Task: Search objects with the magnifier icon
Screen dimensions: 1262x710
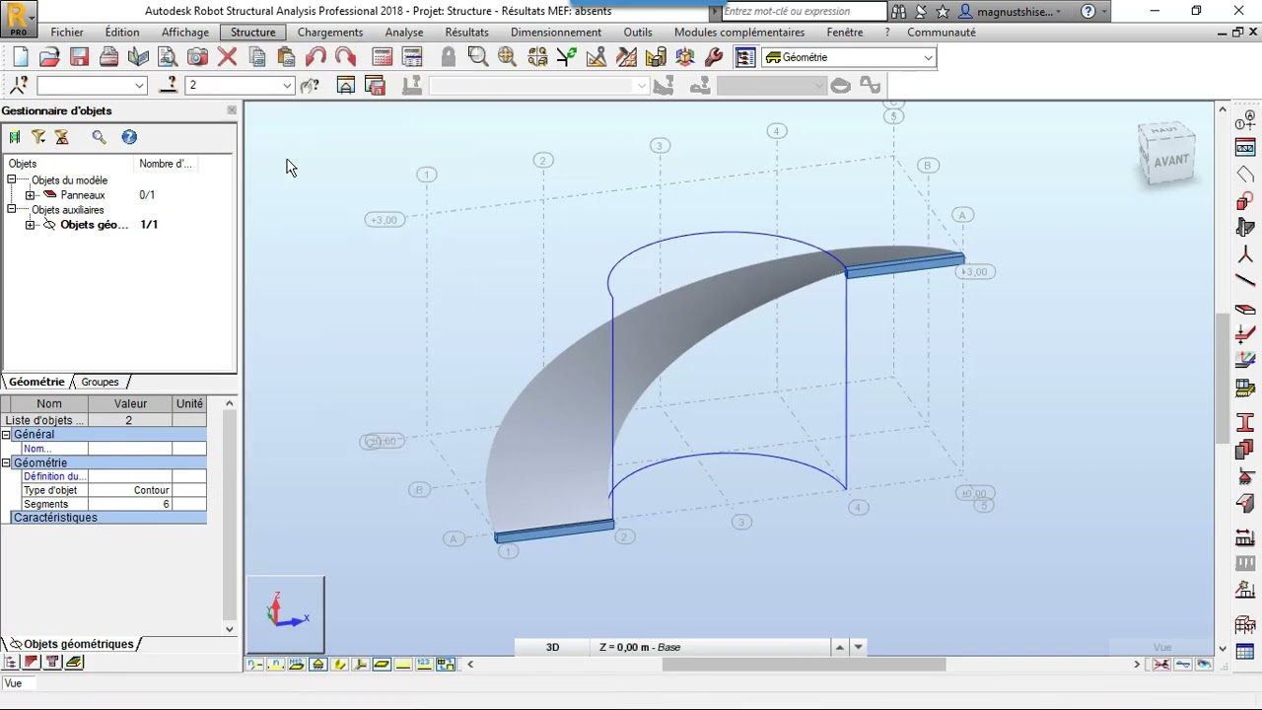Action: pyautogui.click(x=99, y=137)
